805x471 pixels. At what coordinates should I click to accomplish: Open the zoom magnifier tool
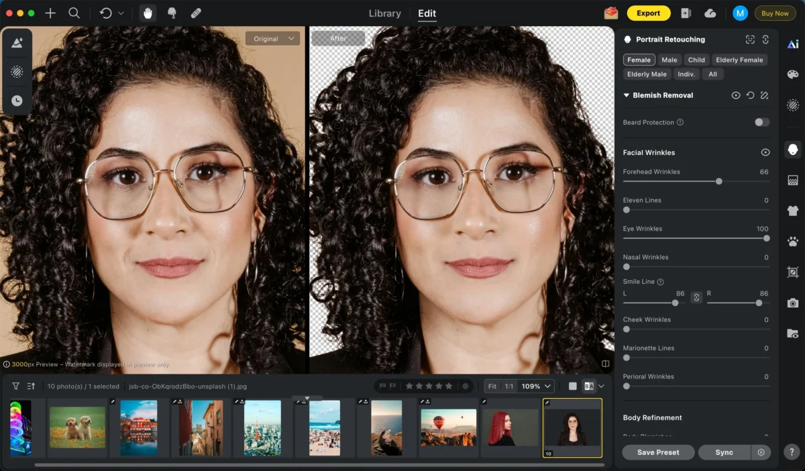coord(74,13)
